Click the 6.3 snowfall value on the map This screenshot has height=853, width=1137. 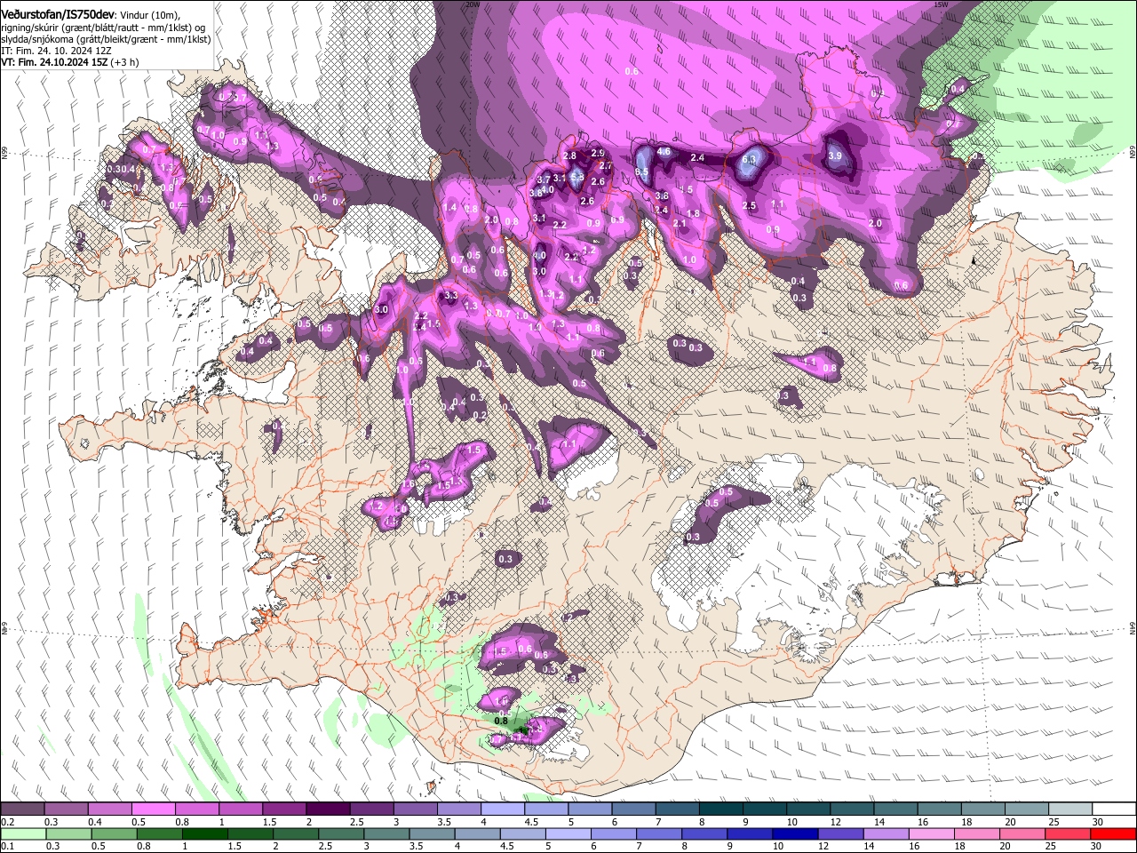click(x=749, y=160)
